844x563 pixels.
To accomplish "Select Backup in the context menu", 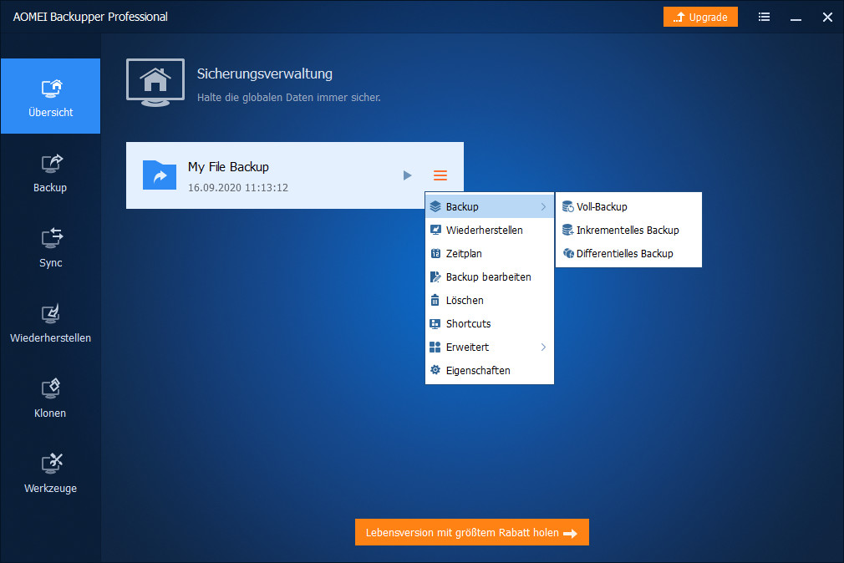I will (x=490, y=206).
